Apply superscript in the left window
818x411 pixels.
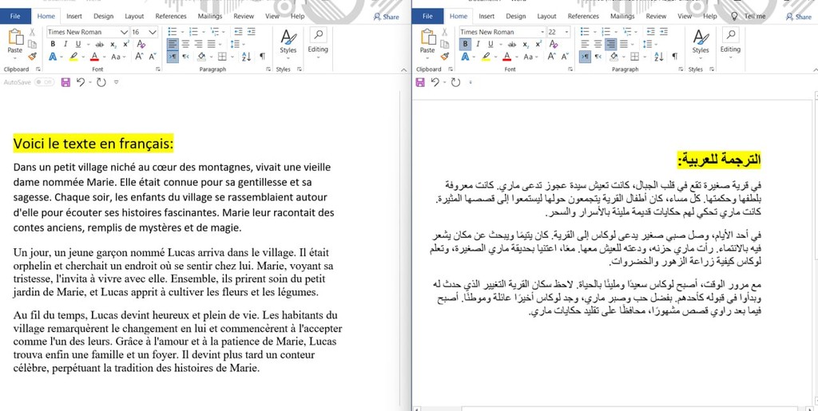click(x=125, y=44)
